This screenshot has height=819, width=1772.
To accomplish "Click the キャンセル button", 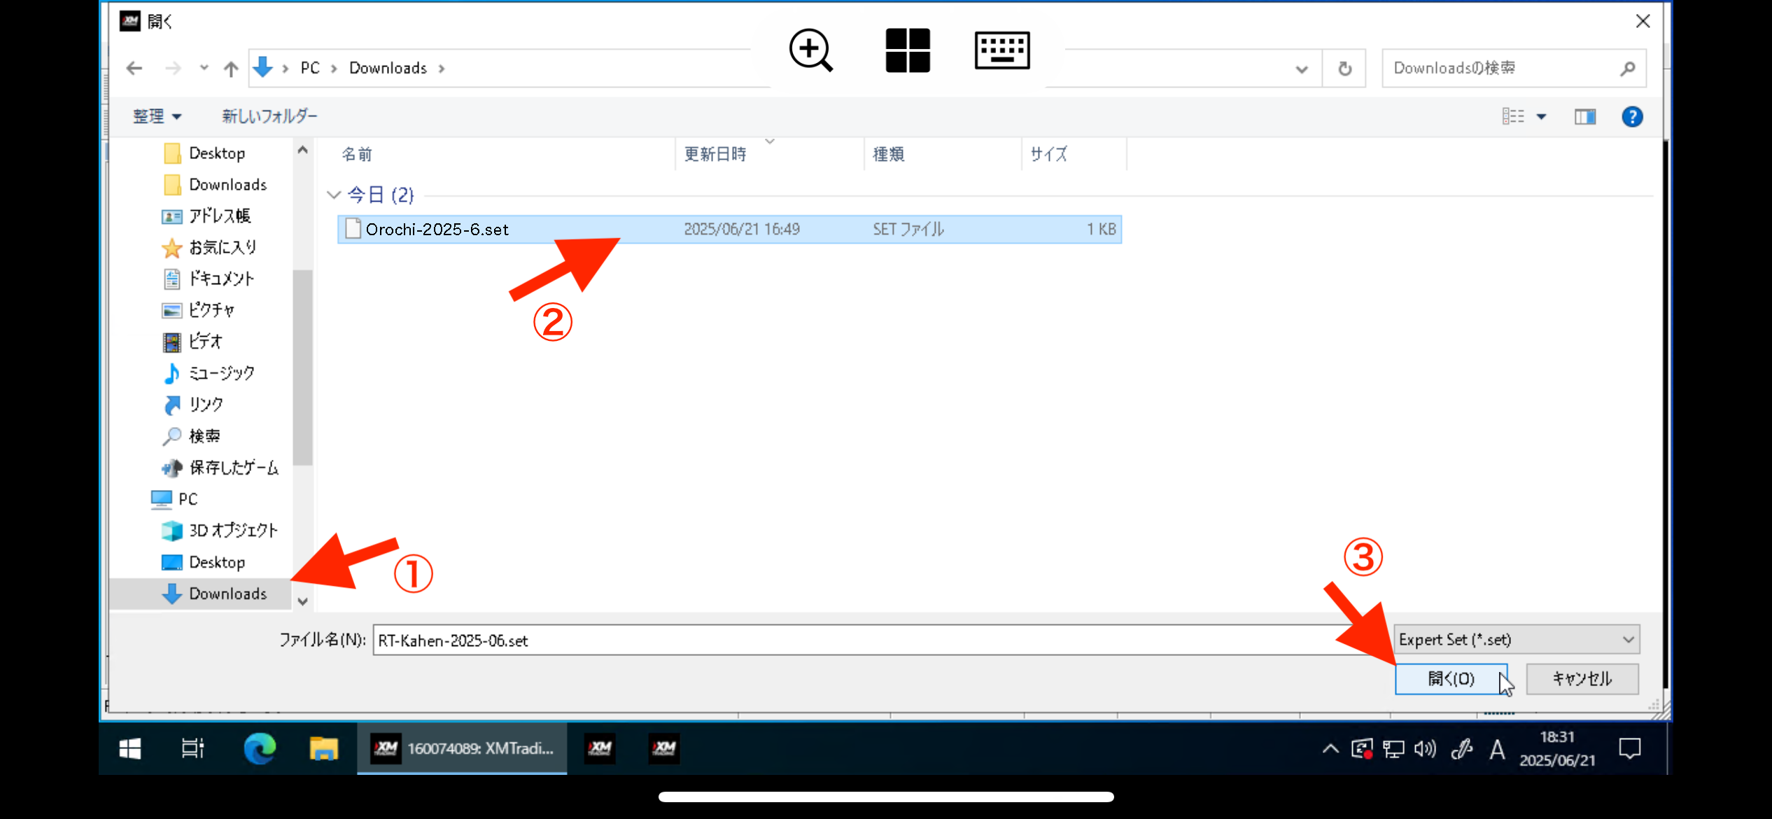I will click(1582, 678).
